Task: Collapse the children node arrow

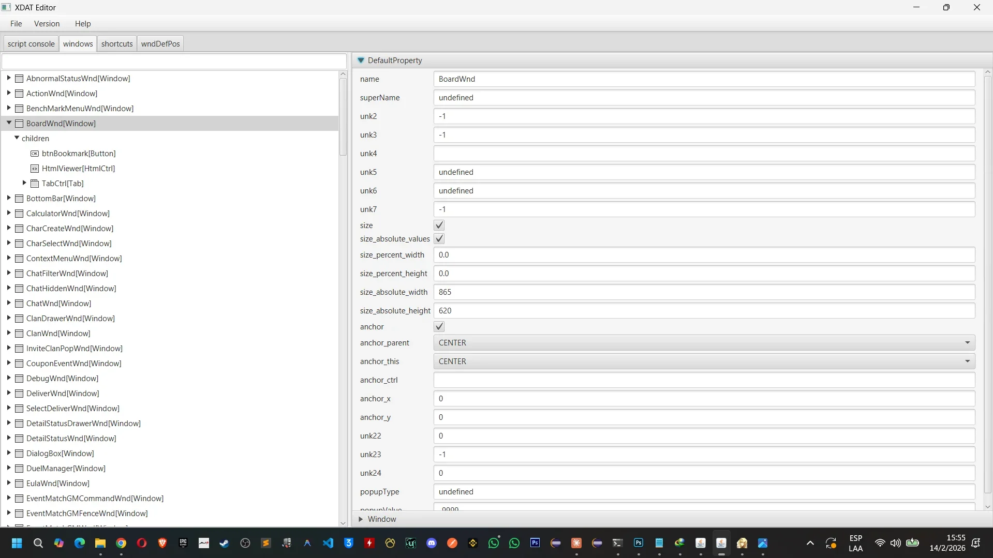Action: point(17,138)
